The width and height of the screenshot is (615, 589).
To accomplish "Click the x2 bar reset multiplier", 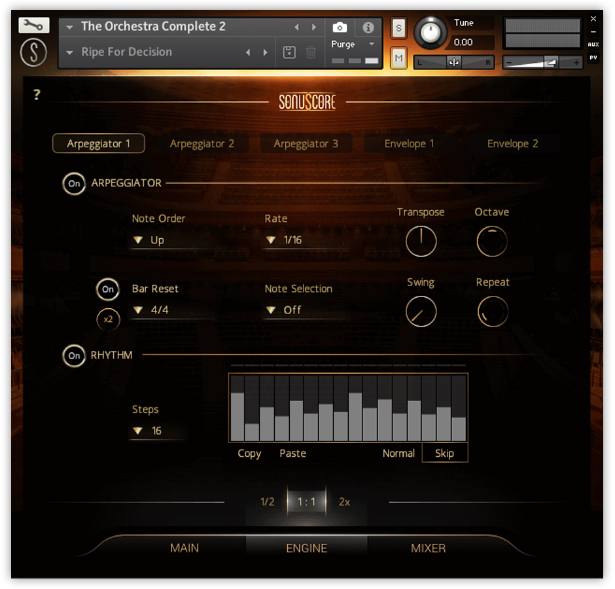I will (x=108, y=319).
